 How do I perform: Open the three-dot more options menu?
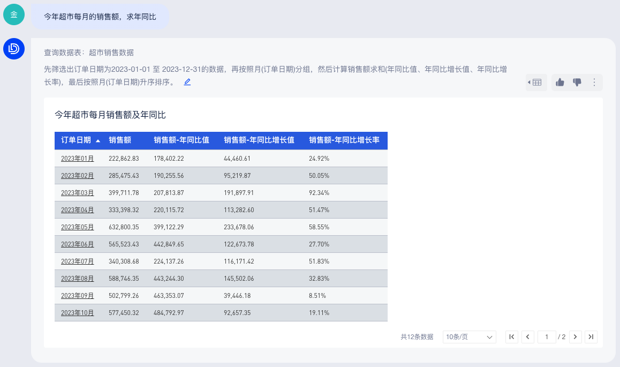point(594,83)
